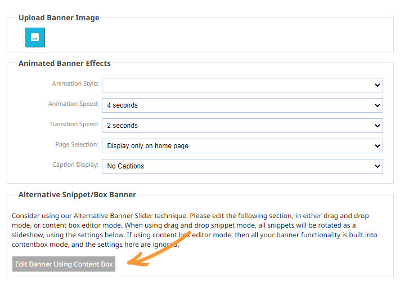Click the 'Animation Style:' field label
400x293 pixels.
pyautogui.click(x=75, y=84)
